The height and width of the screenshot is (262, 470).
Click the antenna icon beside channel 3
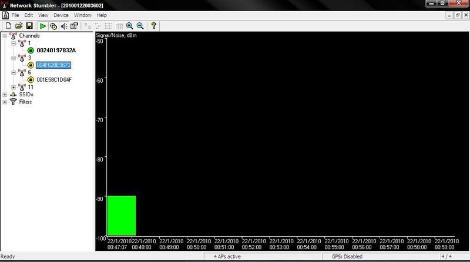tap(22, 58)
